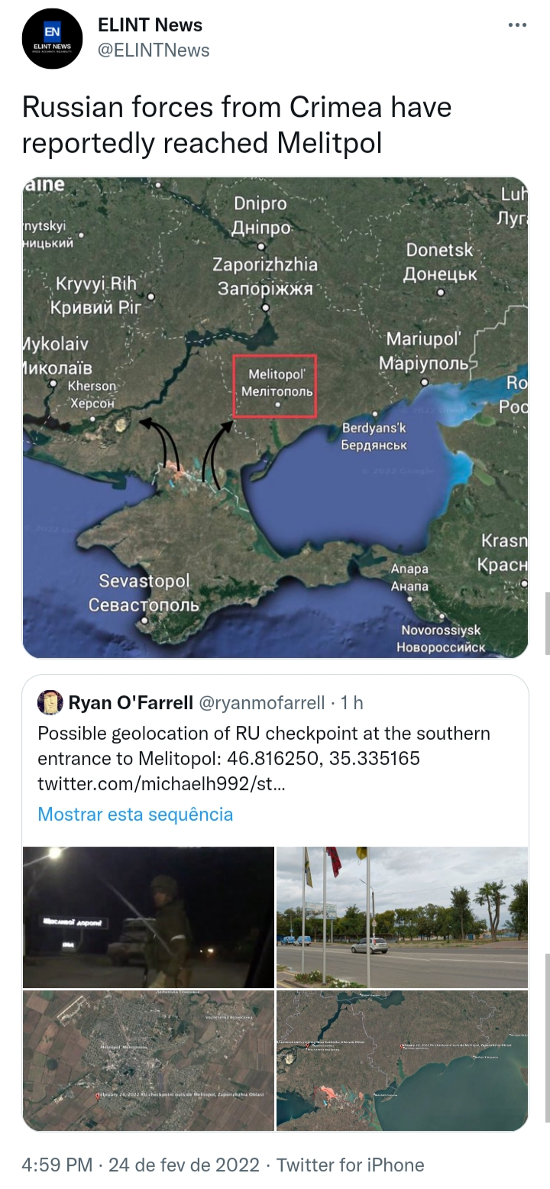The width and height of the screenshot is (550, 1189).
Task: Open the daytime flagpoles street photo
Action: coord(402,917)
